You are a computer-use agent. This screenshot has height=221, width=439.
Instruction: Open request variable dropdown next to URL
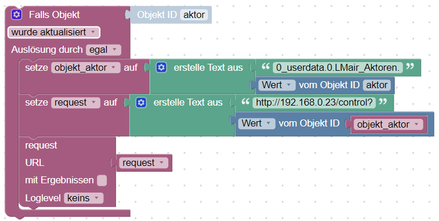point(143,163)
